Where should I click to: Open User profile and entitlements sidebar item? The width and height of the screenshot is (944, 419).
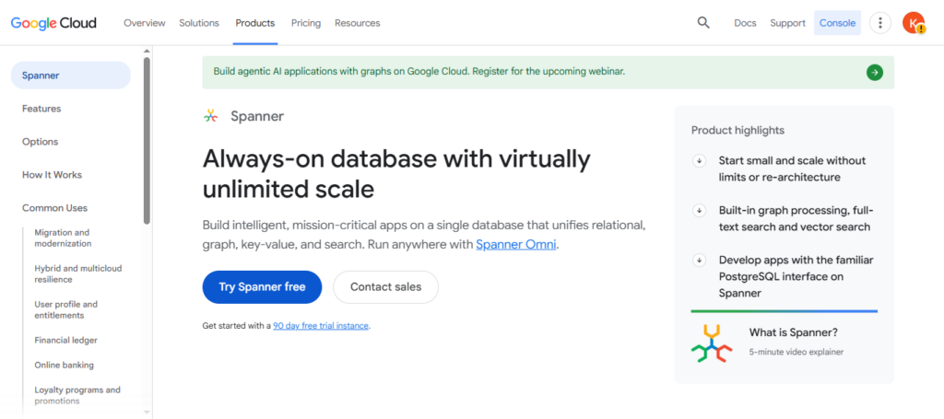[x=65, y=309]
